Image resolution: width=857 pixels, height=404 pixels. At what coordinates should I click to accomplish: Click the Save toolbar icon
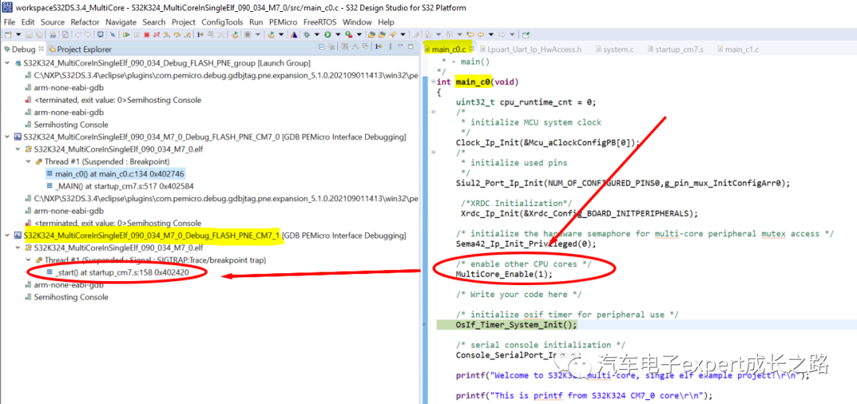29,34
